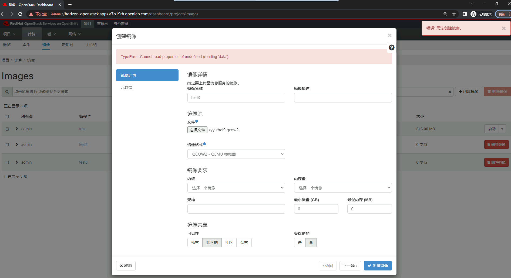Check the checkbox for image test2

(7, 145)
